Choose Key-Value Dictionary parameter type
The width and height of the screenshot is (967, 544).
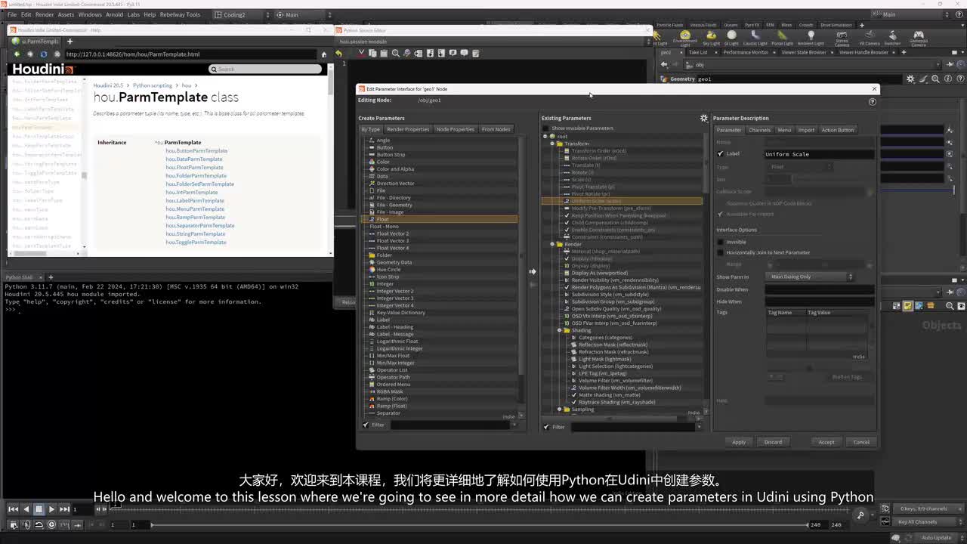tap(400, 313)
